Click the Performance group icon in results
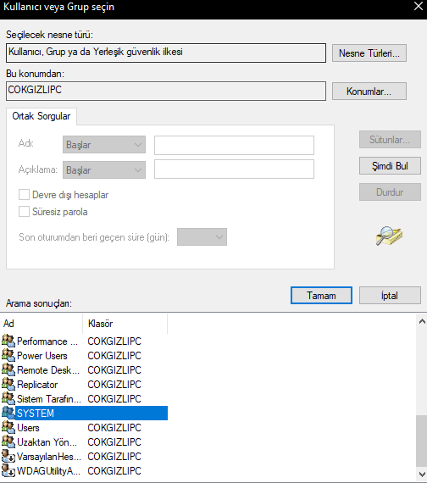 click(8, 341)
